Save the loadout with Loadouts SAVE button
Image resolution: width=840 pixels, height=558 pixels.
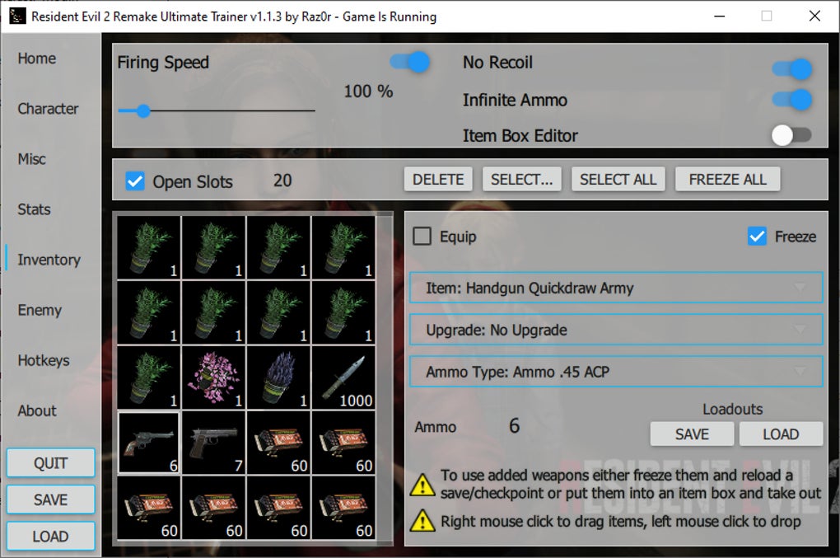(692, 434)
